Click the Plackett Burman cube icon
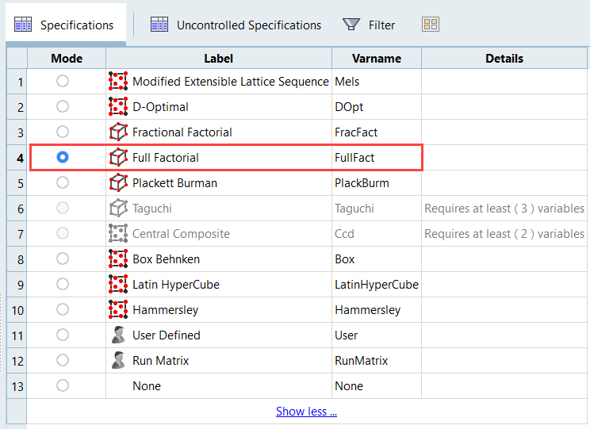Screen dimensions: 590x429 point(118,182)
